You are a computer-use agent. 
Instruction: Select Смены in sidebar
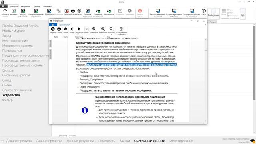tap(7, 85)
